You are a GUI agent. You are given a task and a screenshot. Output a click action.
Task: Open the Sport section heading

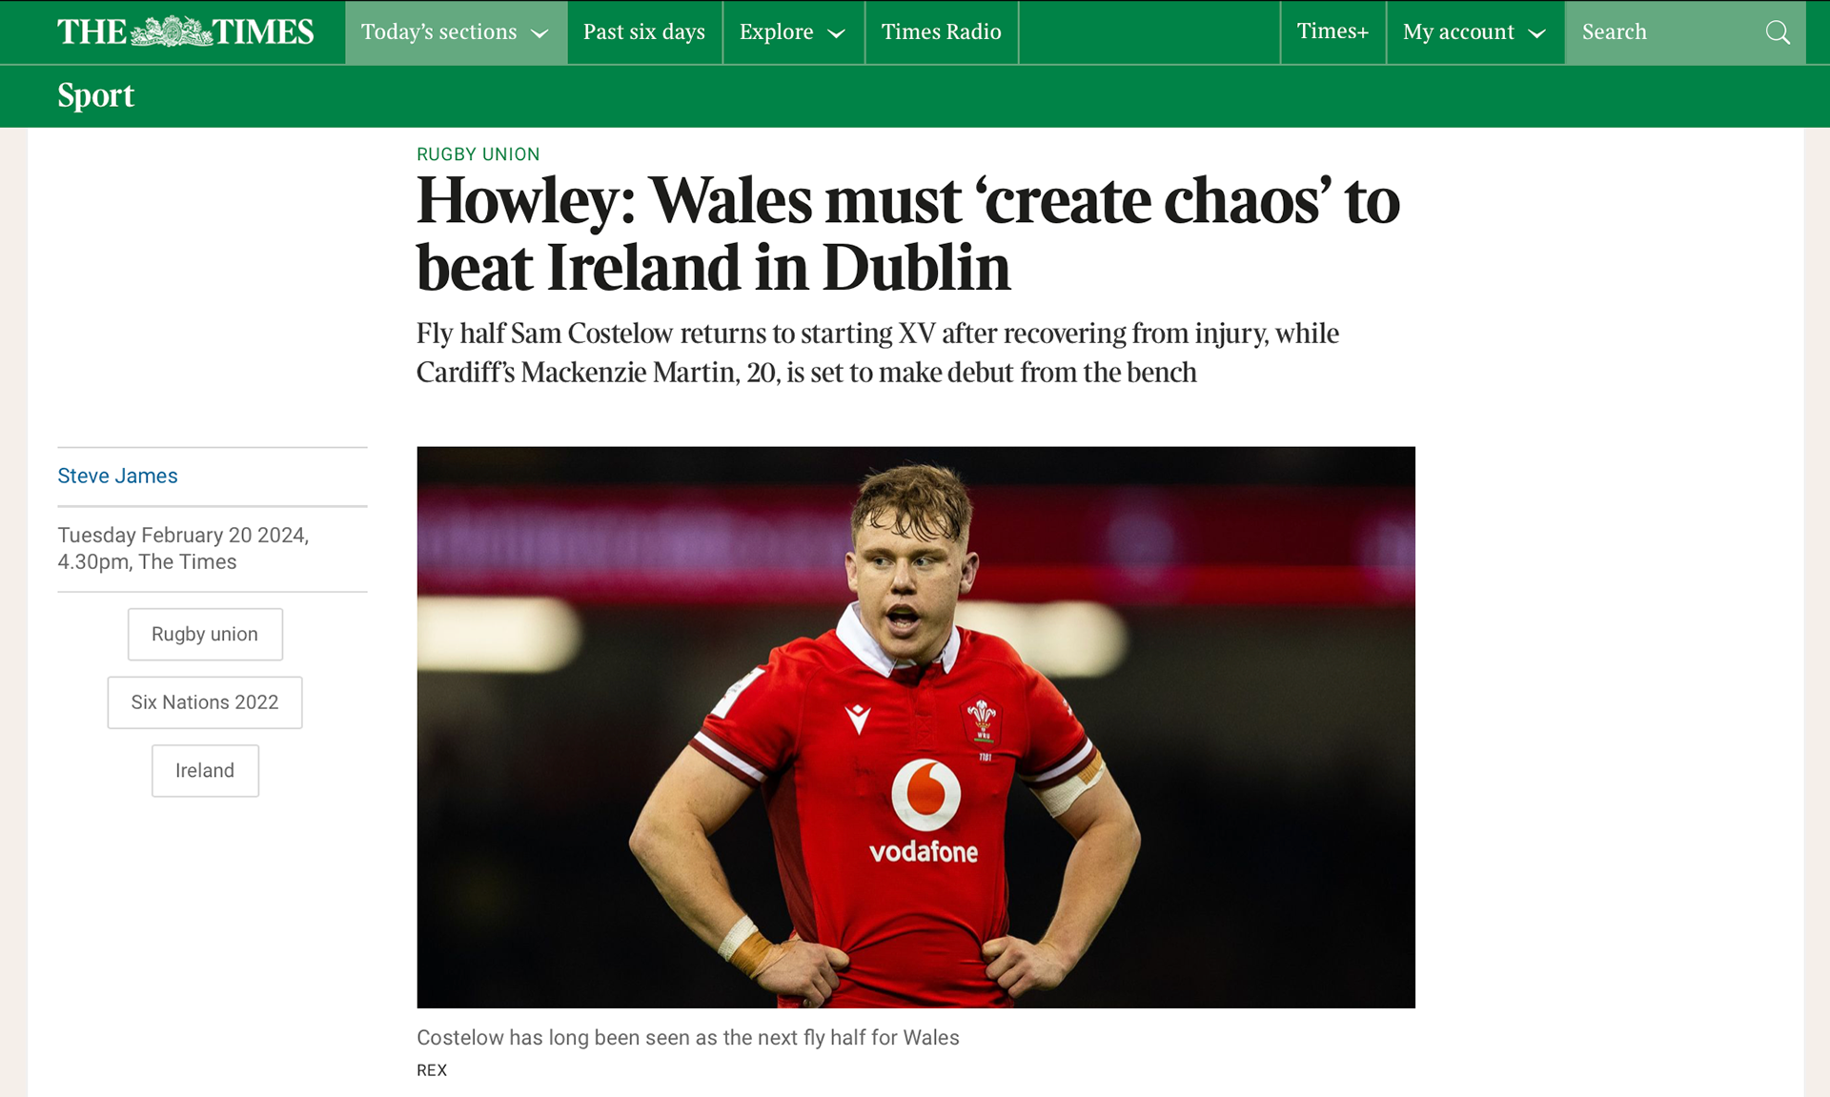95,95
